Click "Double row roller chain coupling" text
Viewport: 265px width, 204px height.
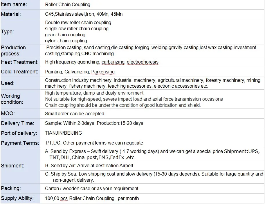coord(78,22)
